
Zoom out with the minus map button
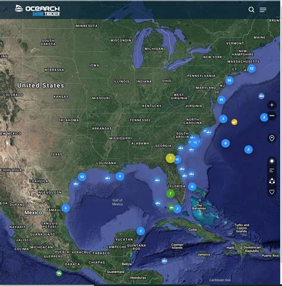tap(272, 115)
